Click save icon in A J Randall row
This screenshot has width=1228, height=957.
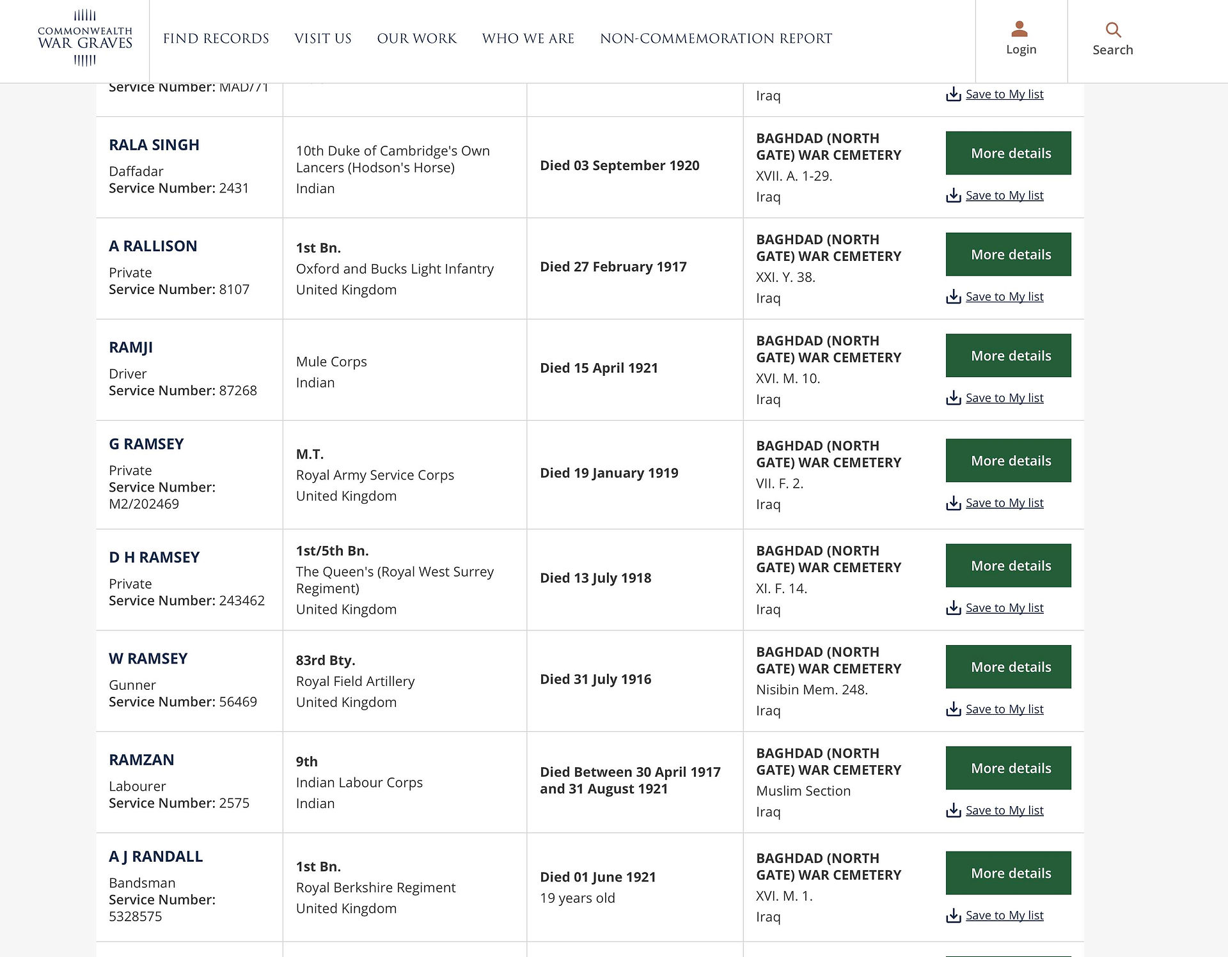(954, 915)
